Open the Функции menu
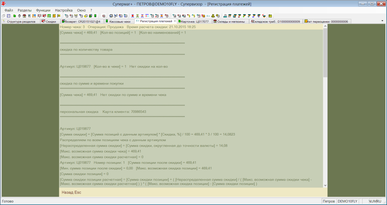387x205 pixels. click(x=43, y=10)
